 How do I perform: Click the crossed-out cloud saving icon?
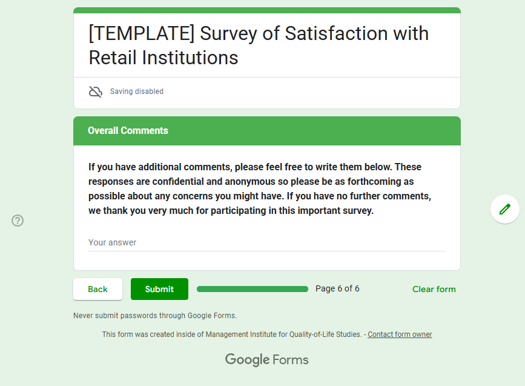pos(96,92)
